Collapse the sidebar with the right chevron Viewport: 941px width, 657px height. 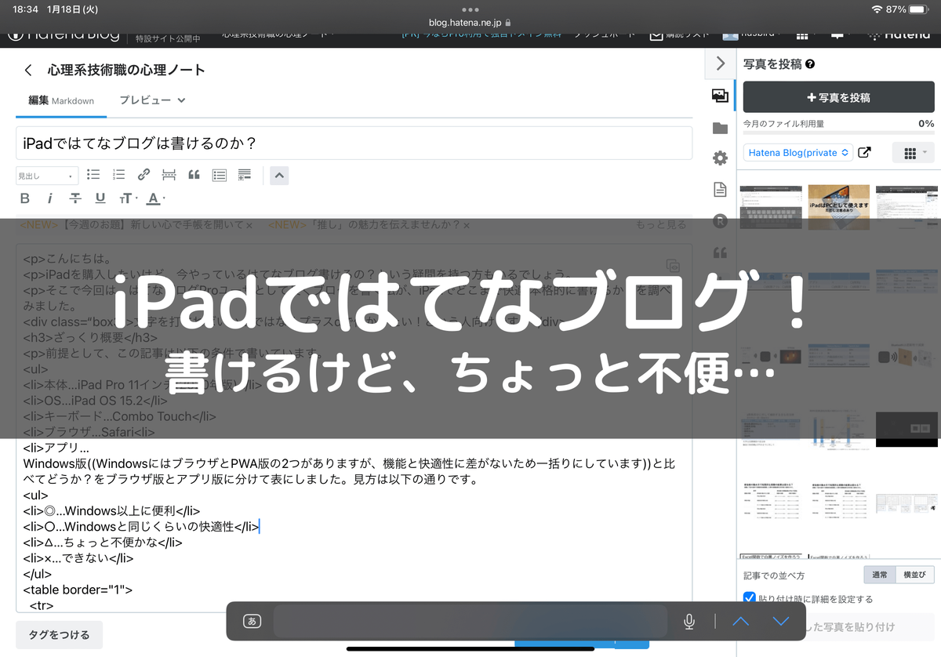(721, 64)
